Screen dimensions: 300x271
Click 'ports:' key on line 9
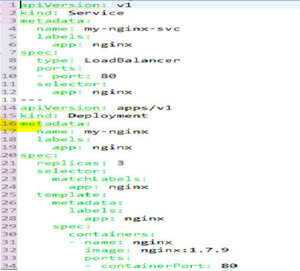coord(59,68)
